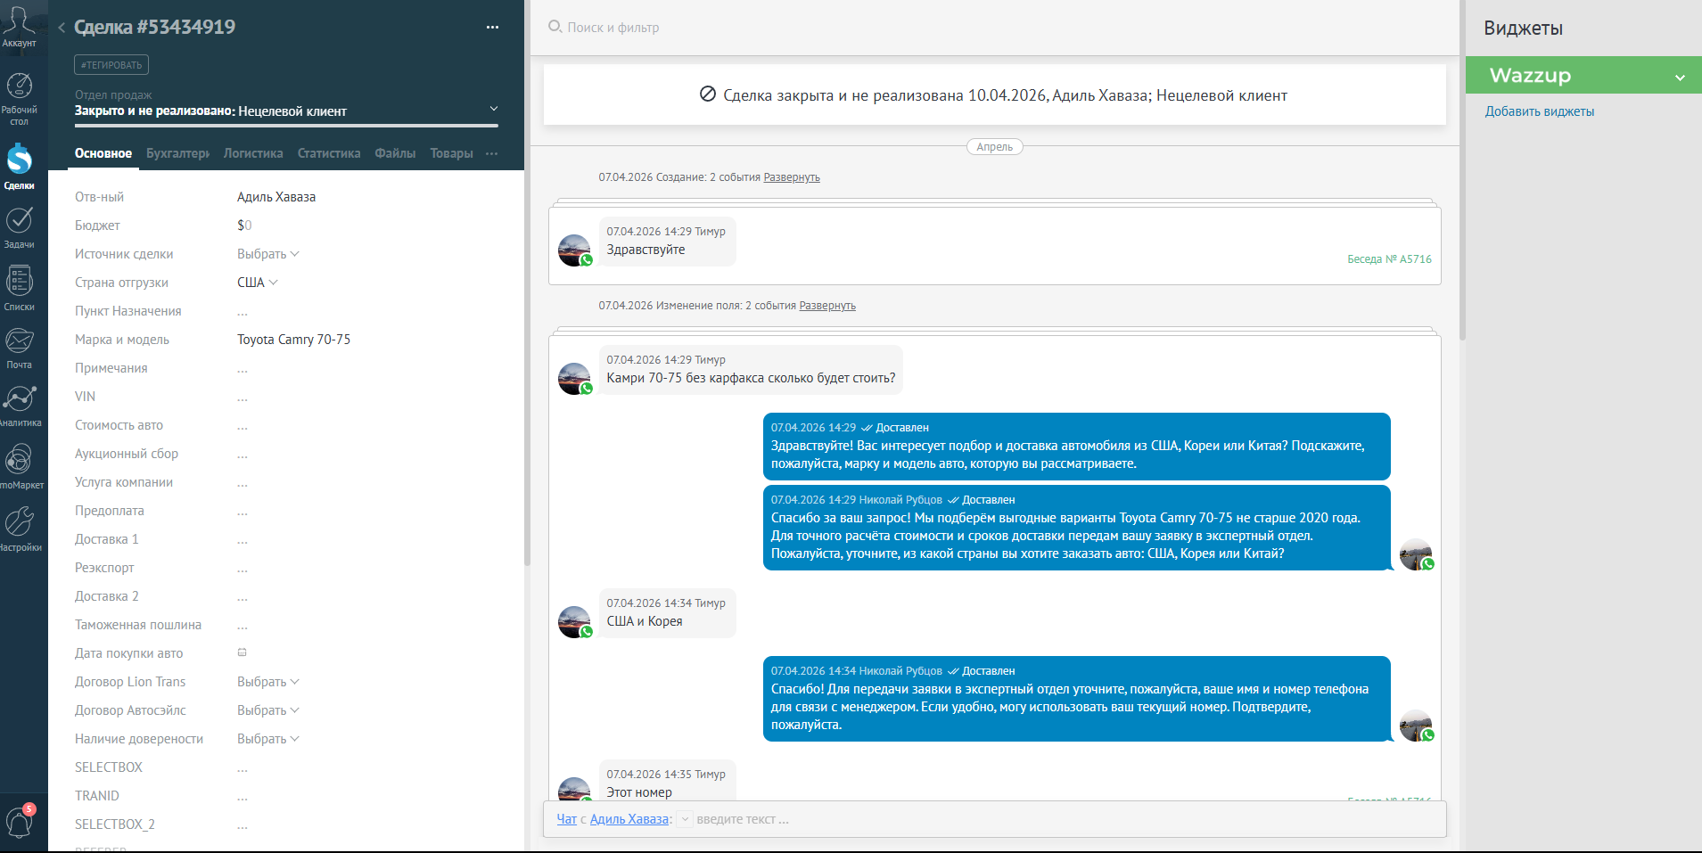Open amoМаркет marketplace icon
The height and width of the screenshot is (853, 1702).
pos(19,467)
